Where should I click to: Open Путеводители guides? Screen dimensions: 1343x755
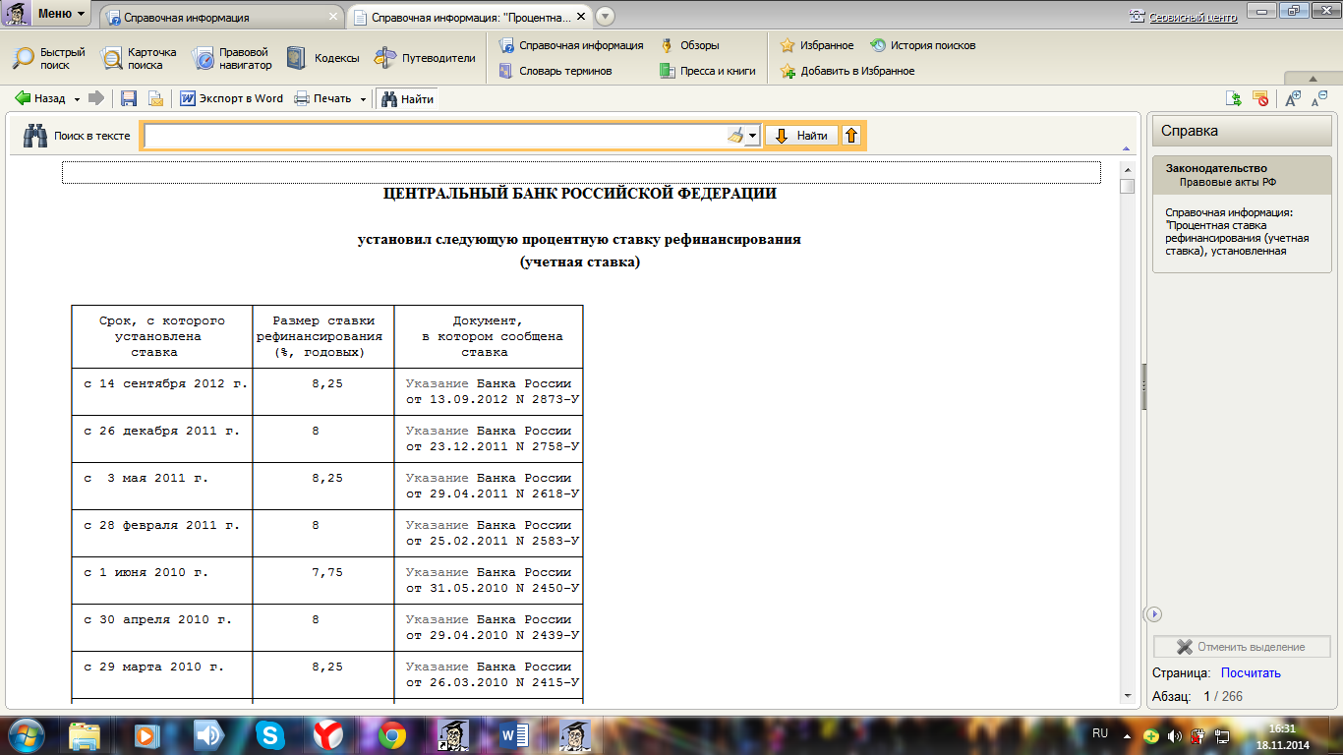tap(425, 58)
